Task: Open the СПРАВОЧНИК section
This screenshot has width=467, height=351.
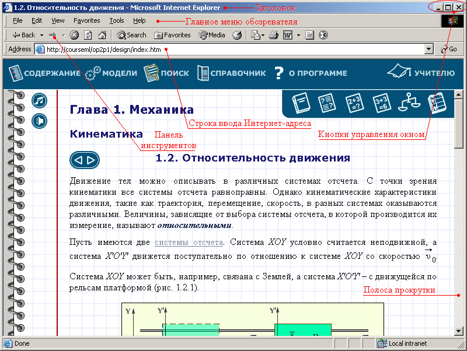Action: [231, 73]
